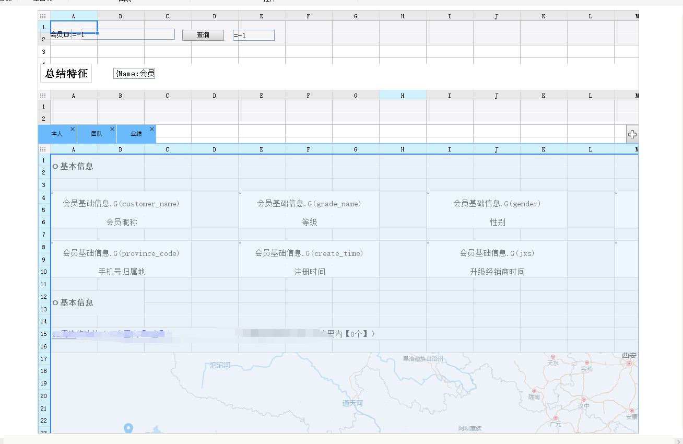Select row header 20
683x444 pixels.
click(44, 396)
